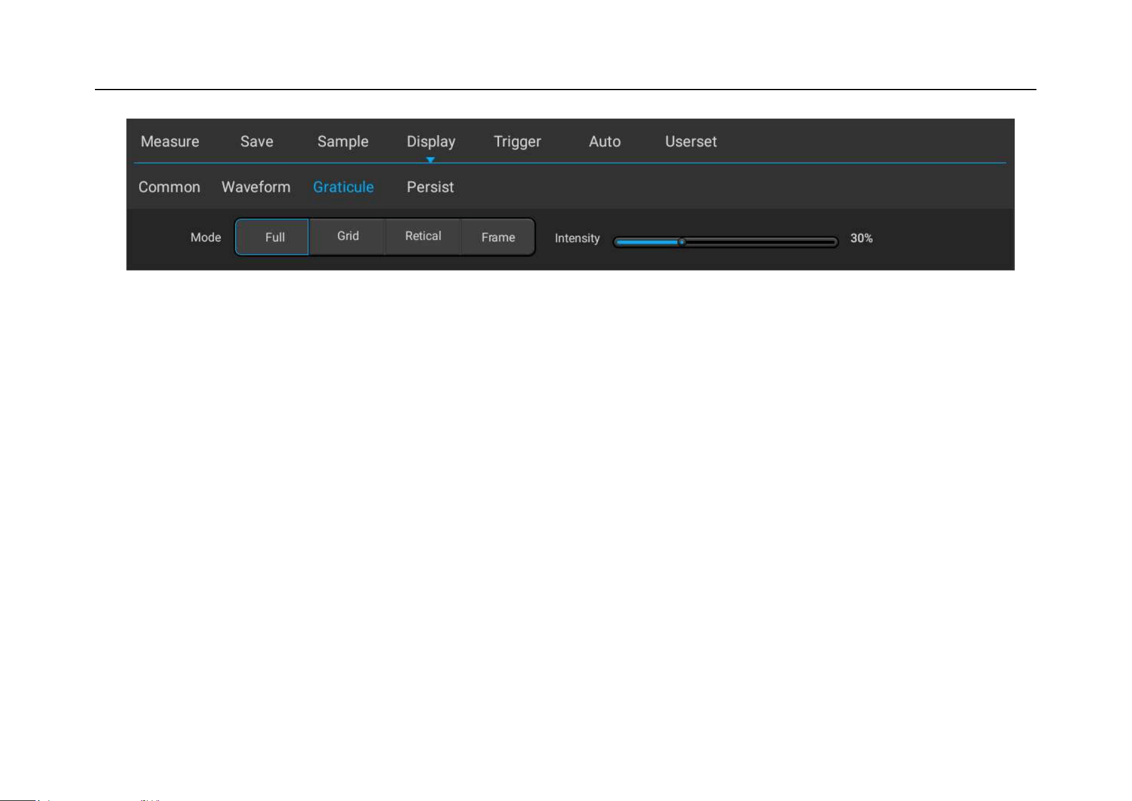This screenshot has height=801, width=1132.
Task: Click the Intensity slider track
Action: pyautogui.click(x=726, y=242)
